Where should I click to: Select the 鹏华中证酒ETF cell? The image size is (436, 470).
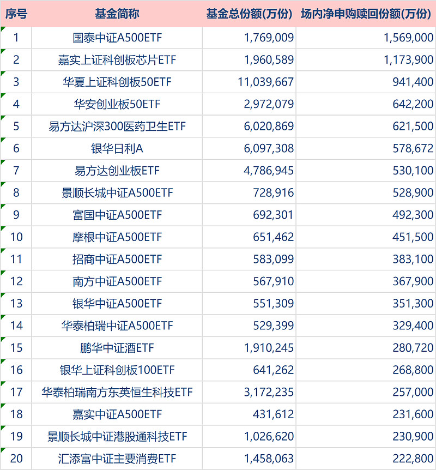[x=117, y=348]
